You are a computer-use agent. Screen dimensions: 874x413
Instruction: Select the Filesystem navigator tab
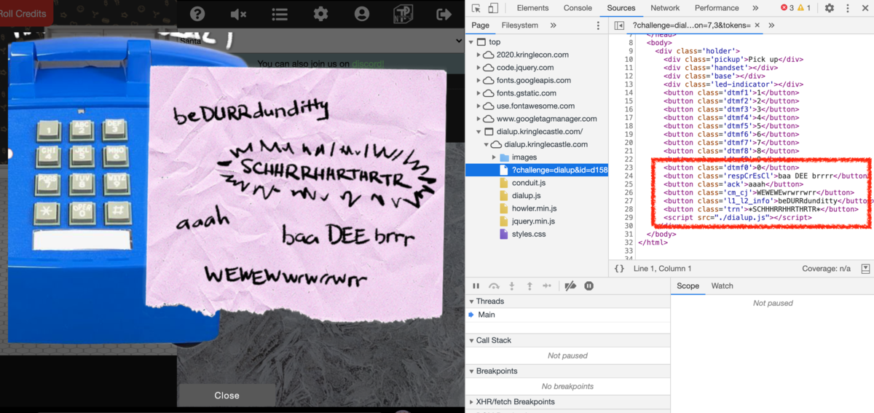pos(520,25)
